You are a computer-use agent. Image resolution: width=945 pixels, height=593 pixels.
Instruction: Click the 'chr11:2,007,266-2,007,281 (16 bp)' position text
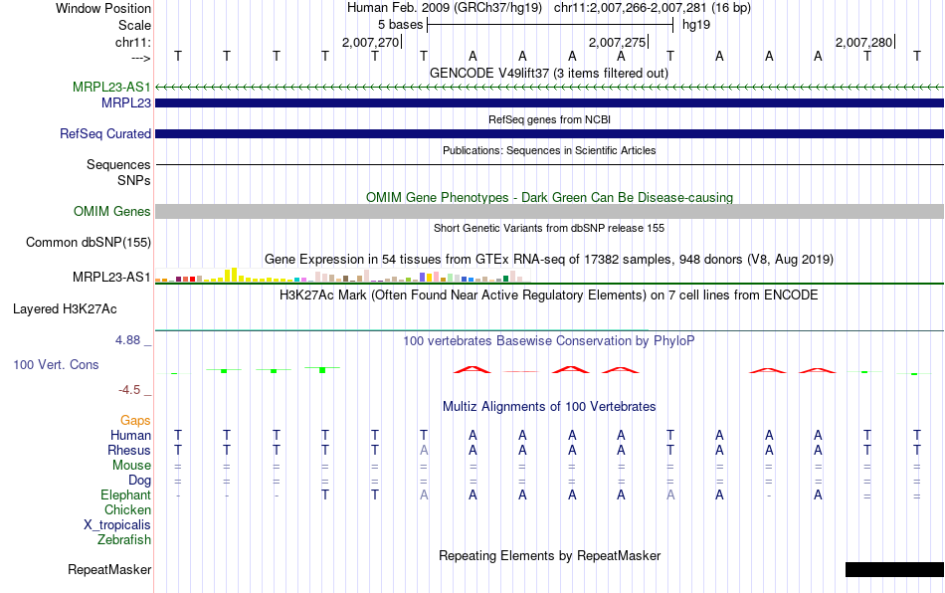(653, 8)
